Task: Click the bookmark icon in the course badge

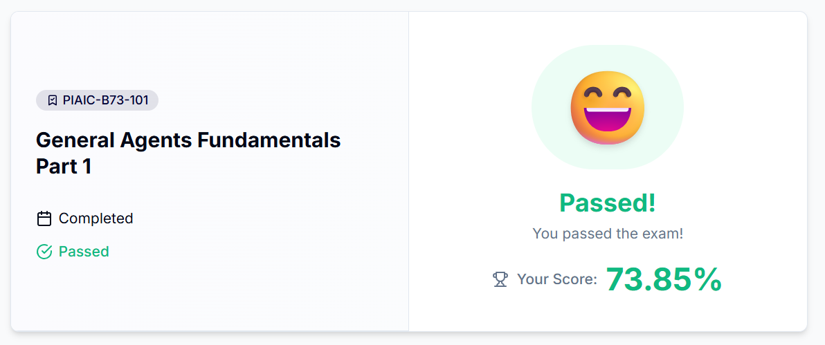Action: click(52, 100)
